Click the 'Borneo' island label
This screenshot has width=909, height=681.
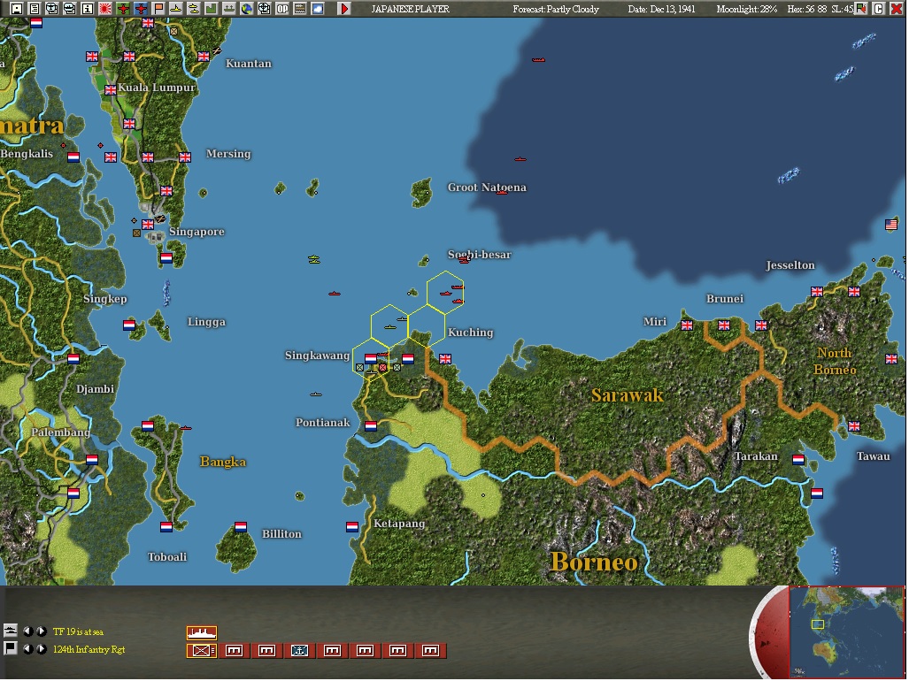point(594,562)
